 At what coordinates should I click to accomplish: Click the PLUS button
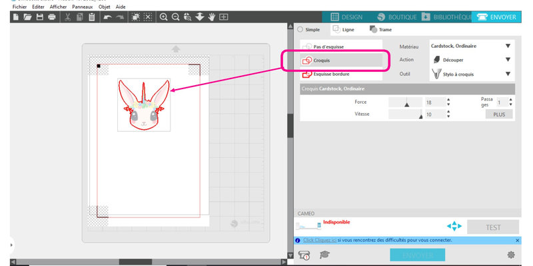(498, 114)
